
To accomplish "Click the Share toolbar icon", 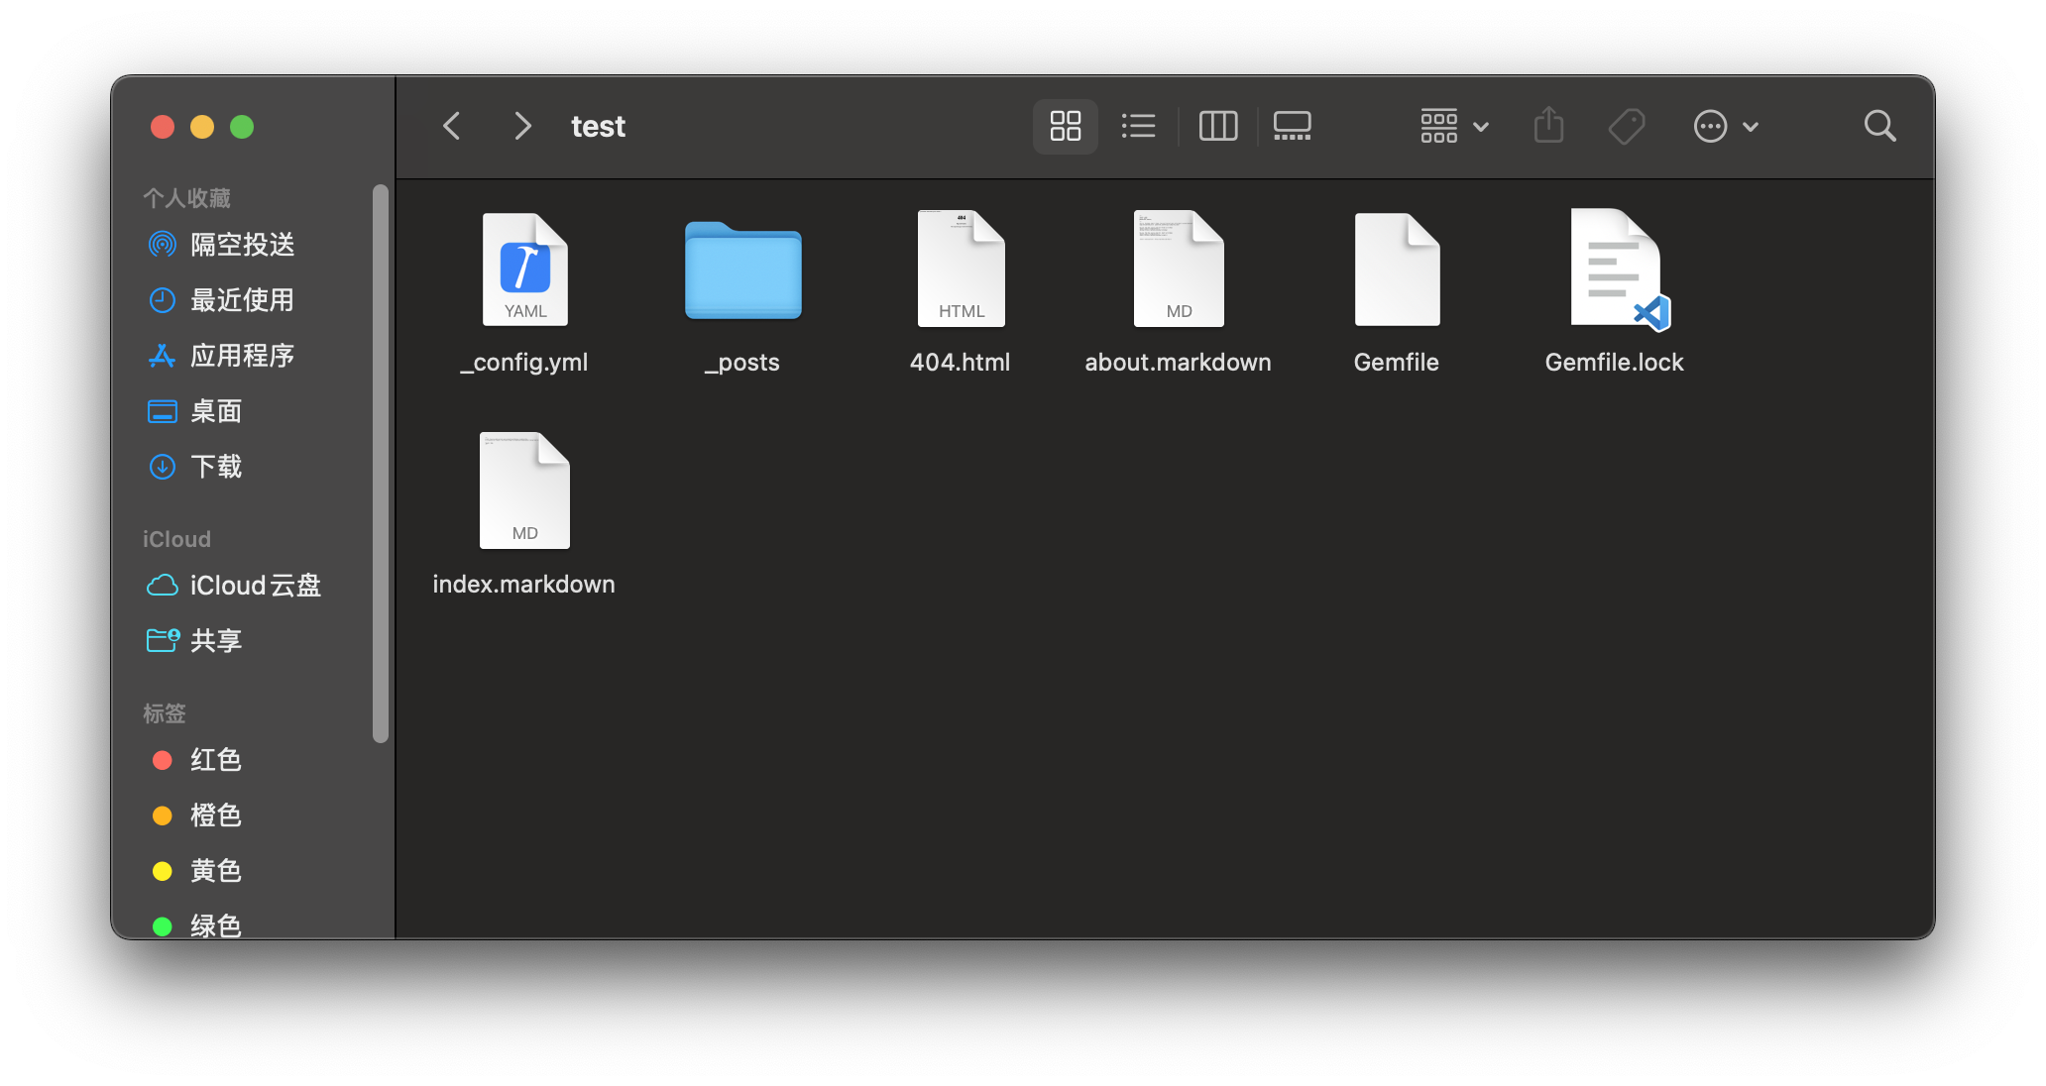I will click(x=1548, y=126).
